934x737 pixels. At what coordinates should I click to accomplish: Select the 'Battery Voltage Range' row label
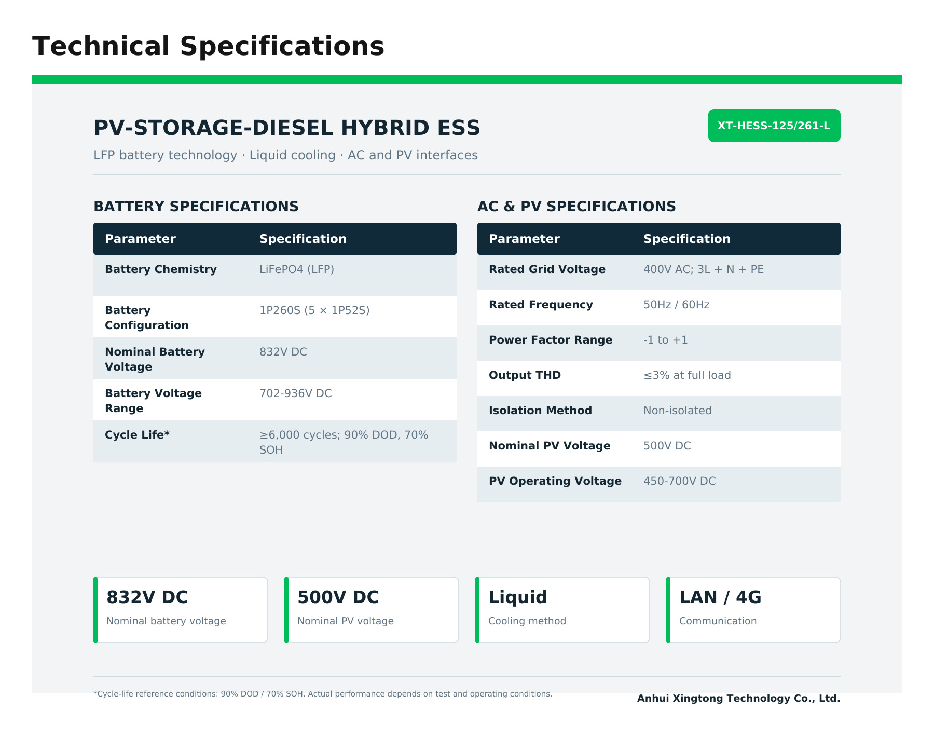click(153, 401)
